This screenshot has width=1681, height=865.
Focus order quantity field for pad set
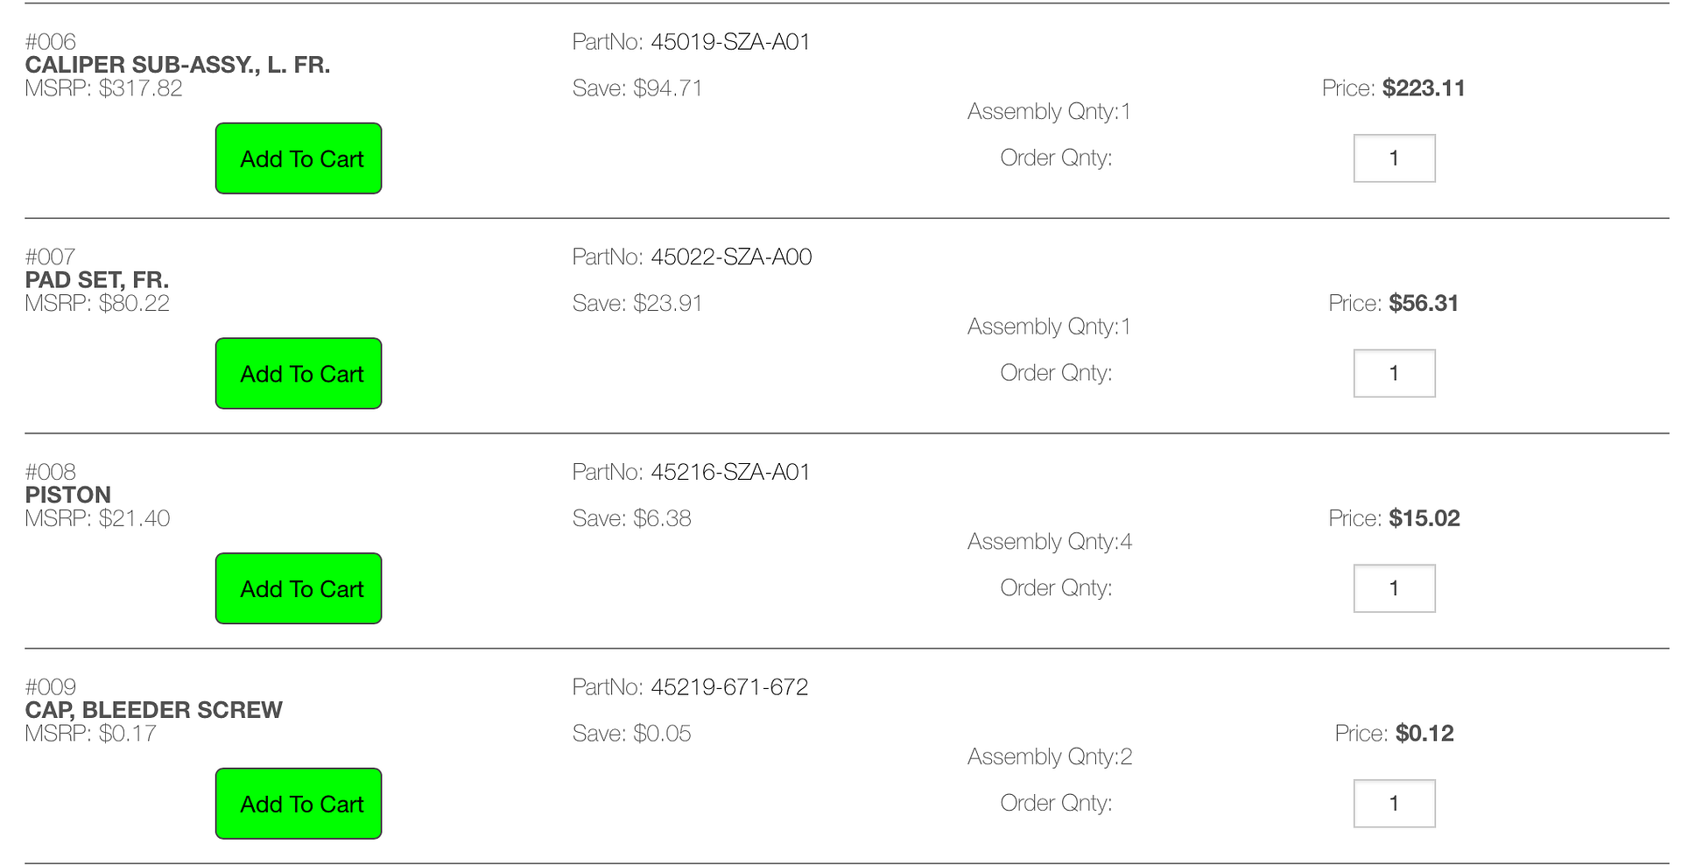pyautogui.click(x=1394, y=373)
